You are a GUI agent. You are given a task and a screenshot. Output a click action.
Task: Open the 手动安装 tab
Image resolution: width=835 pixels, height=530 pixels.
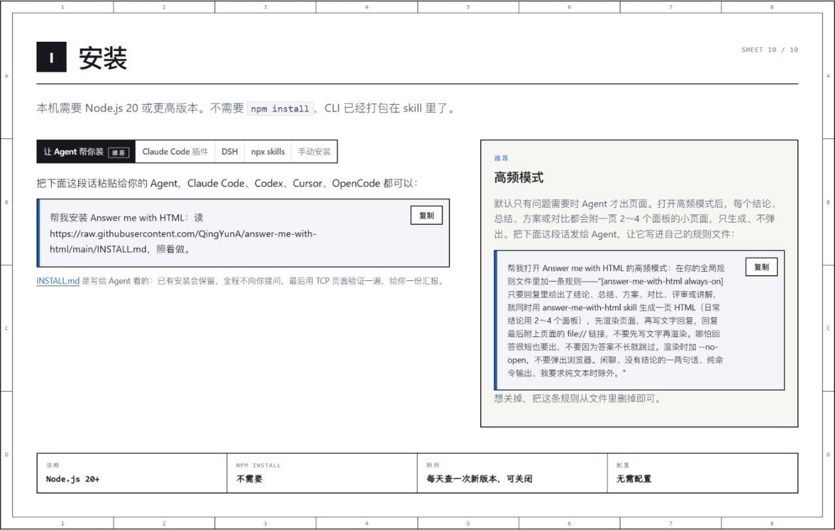tap(314, 151)
